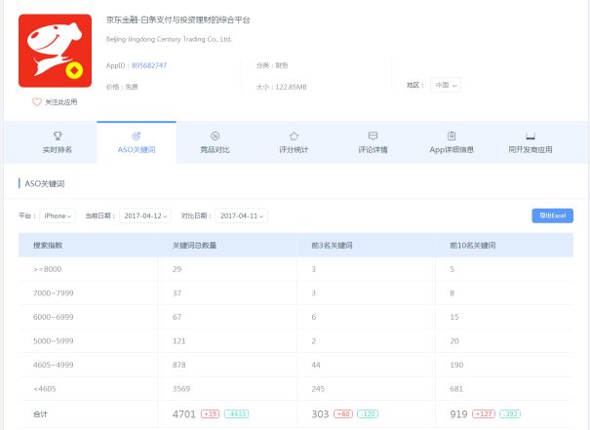Click the green -392 change badge
Image resolution: width=590 pixels, height=430 pixels.
click(x=510, y=414)
